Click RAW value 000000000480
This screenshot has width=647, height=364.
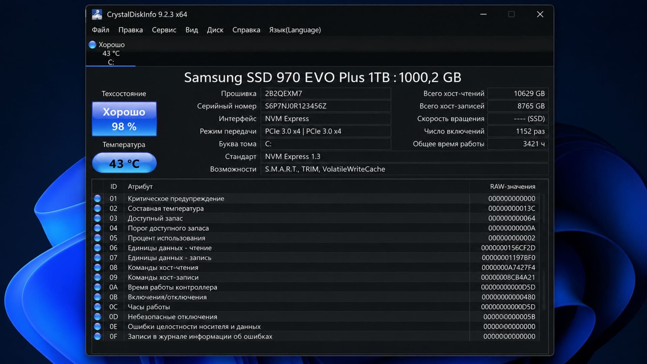[x=508, y=297]
